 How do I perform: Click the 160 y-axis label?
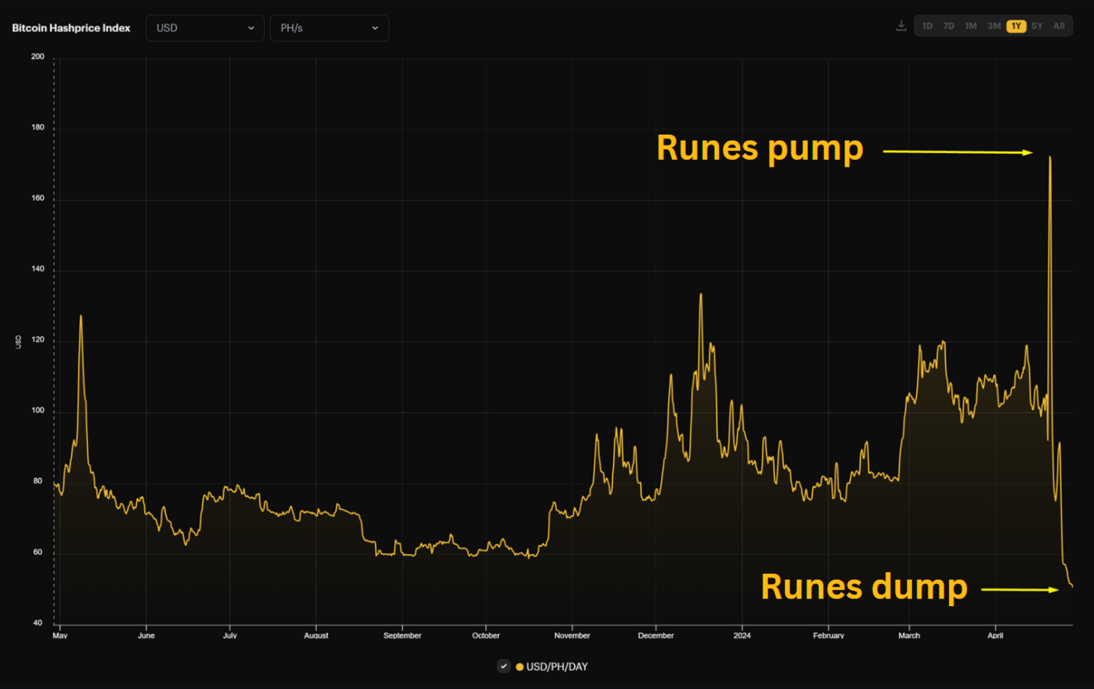[x=37, y=199]
